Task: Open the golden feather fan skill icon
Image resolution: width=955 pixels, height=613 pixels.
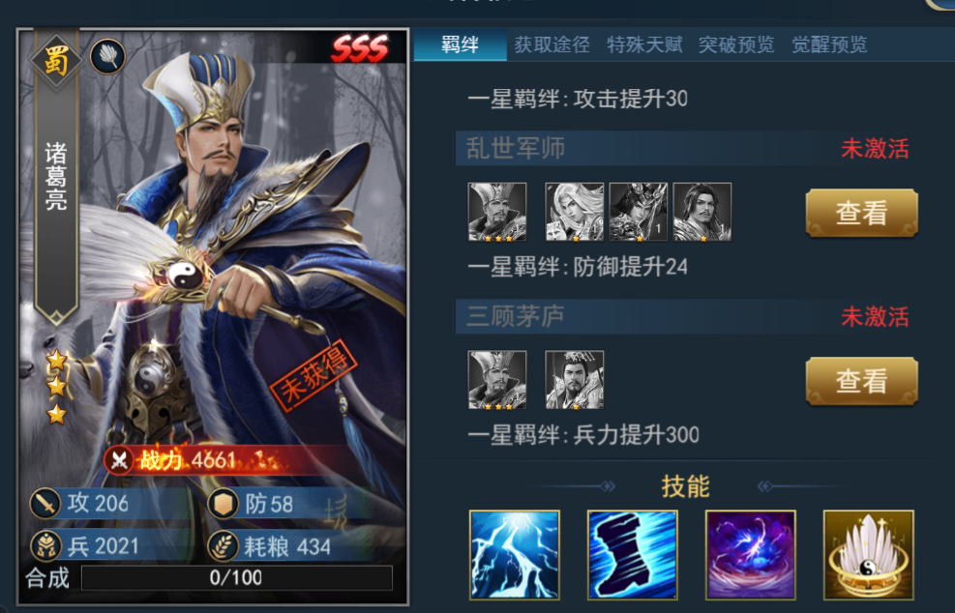Action: click(869, 555)
